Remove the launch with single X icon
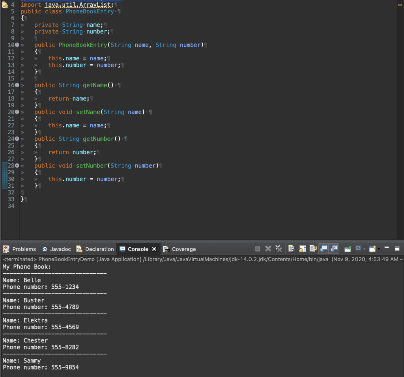 [x=268, y=248]
